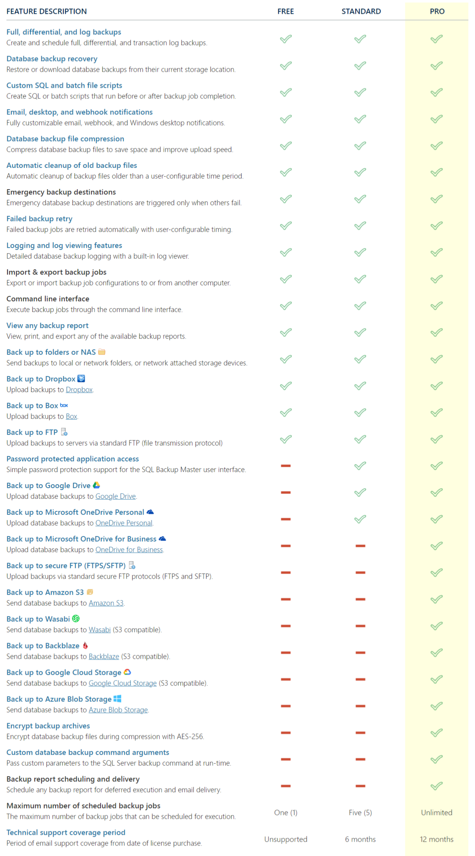The height and width of the screenshot is (856, 475).
Task: Click the folder icon beside NAS heading
Action: pos(101,352)
